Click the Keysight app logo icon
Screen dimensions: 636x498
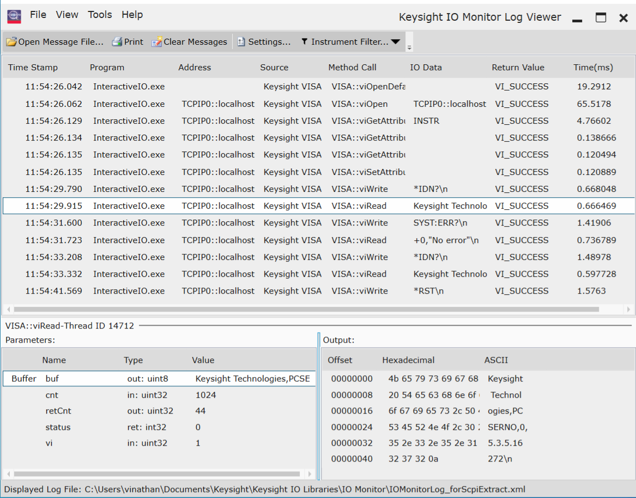coord(14,16)
